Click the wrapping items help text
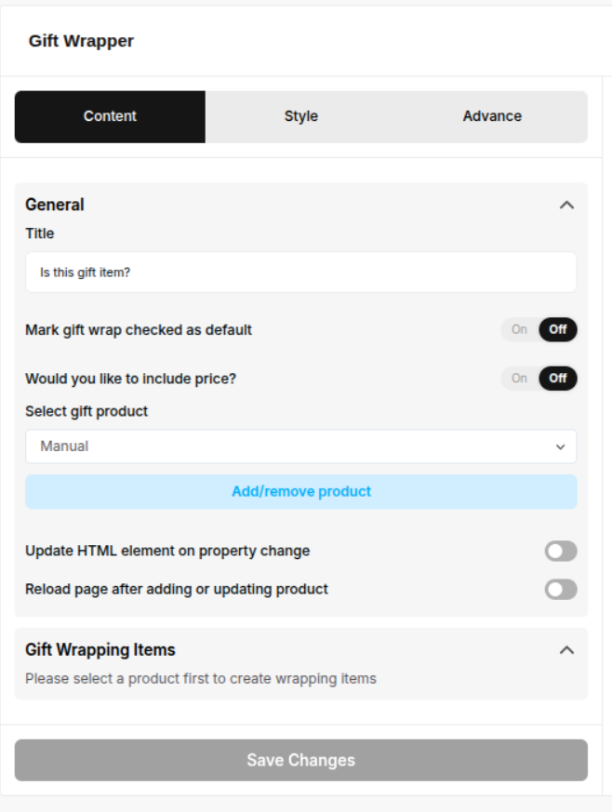 pyautogui.click(x=201, y=679)
